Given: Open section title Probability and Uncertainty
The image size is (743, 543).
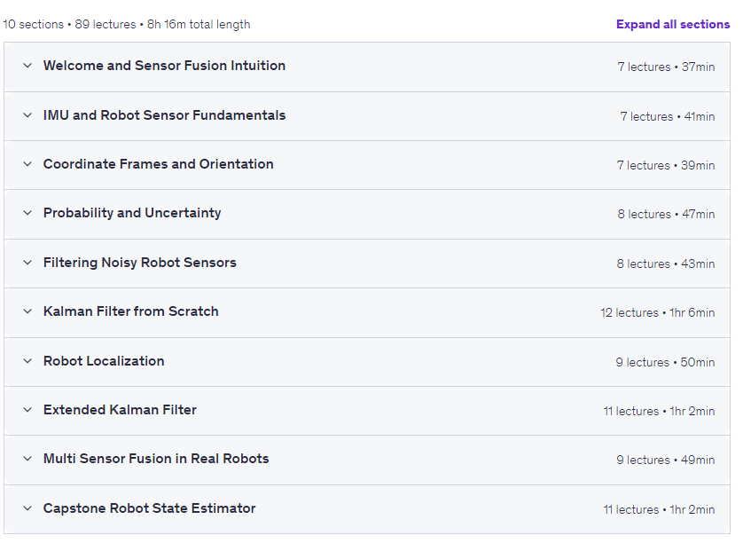Looking at the screenshot, I should pos(132,213).
